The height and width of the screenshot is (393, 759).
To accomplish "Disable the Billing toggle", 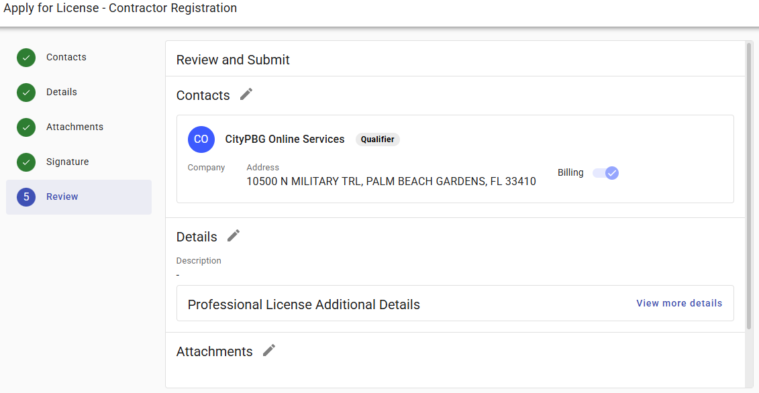I will pos(605,173).
